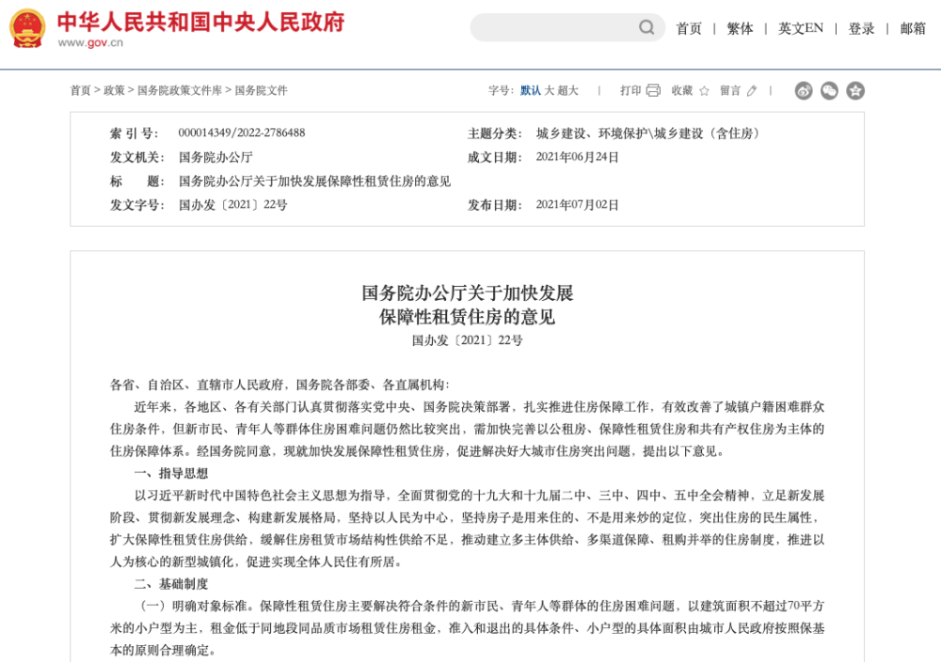Focus the site search field

click(x=567, y=27)
